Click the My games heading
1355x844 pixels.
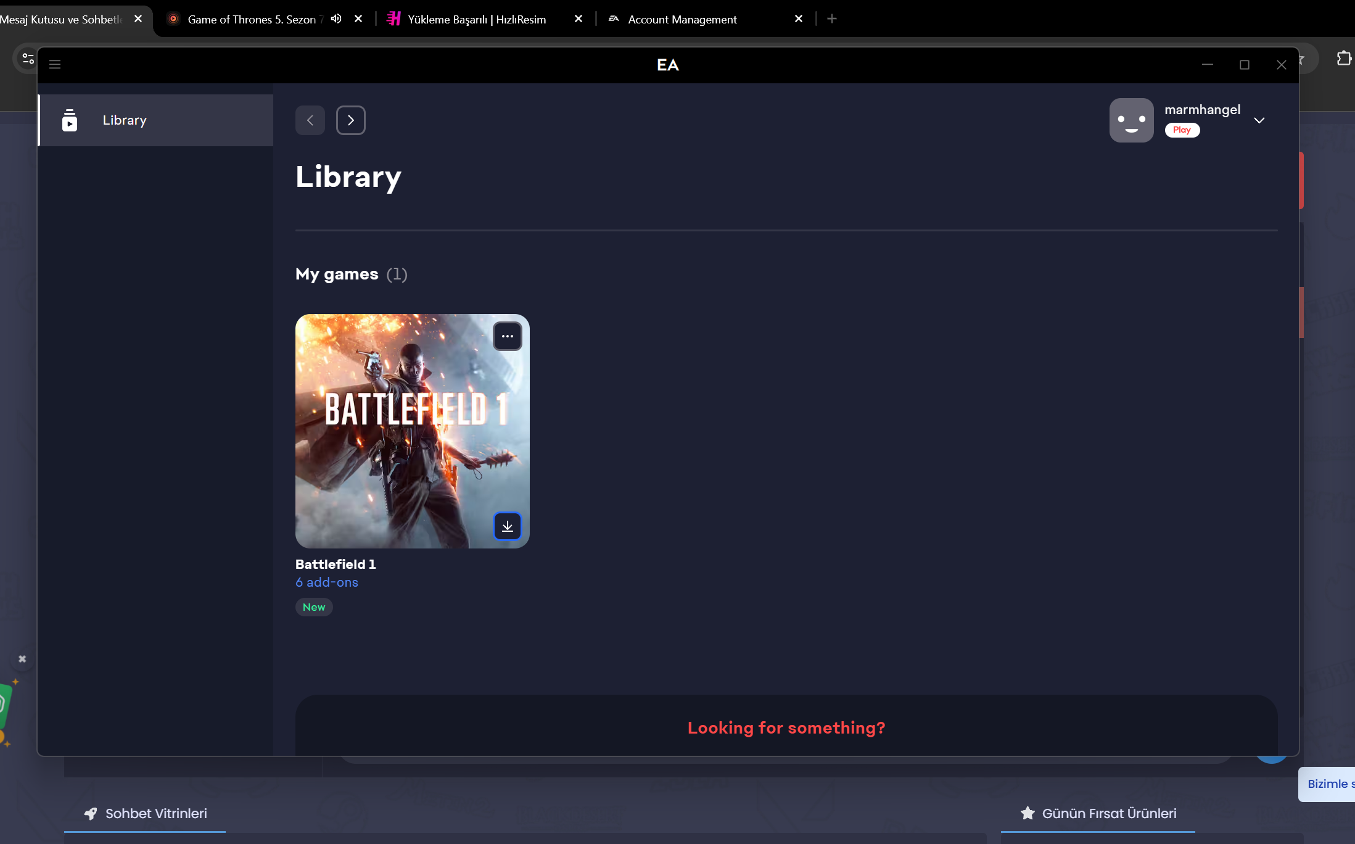(x=337, y=274)
